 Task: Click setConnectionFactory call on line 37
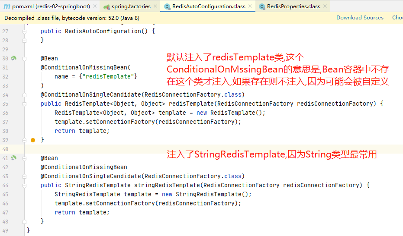tap(120, 122)
